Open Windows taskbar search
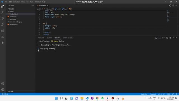The image size is (179, 101). click(61, 98)
